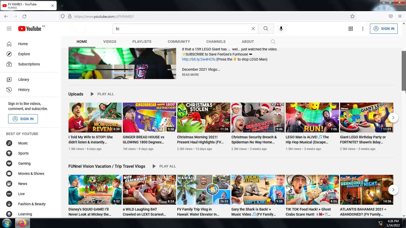Click the Learning icon in the sidebar
This screenshot has height=228, width=406.
(x=9, y=214)
